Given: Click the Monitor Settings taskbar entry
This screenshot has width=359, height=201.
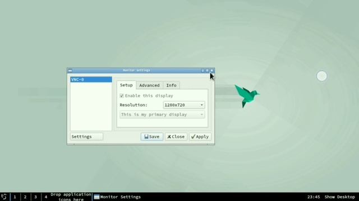Looking at the screenshot, I should tap(117, 197).
